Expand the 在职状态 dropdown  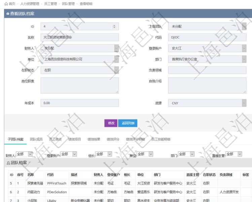click(116, 70)
